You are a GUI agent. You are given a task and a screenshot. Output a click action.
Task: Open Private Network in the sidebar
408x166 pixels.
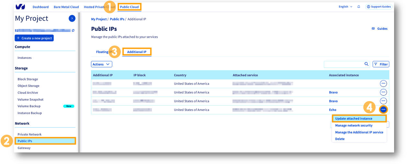click(x=29, y=134)
